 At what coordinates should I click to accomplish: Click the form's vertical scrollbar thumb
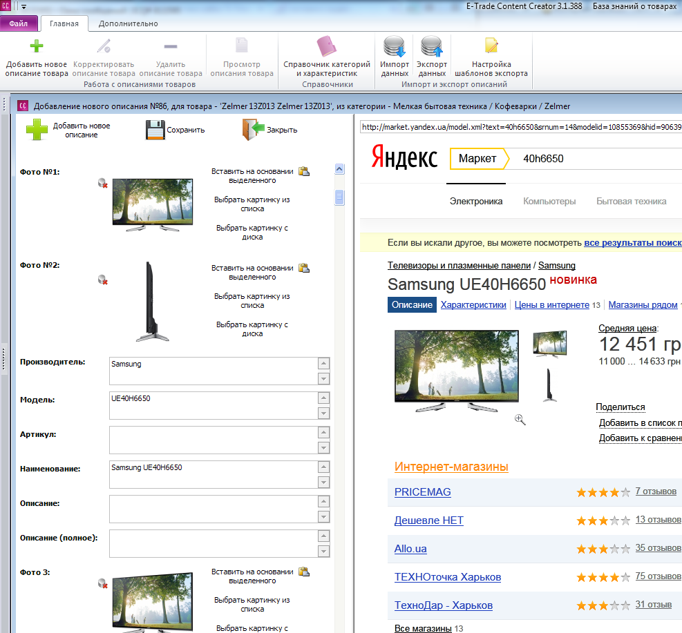340,197
